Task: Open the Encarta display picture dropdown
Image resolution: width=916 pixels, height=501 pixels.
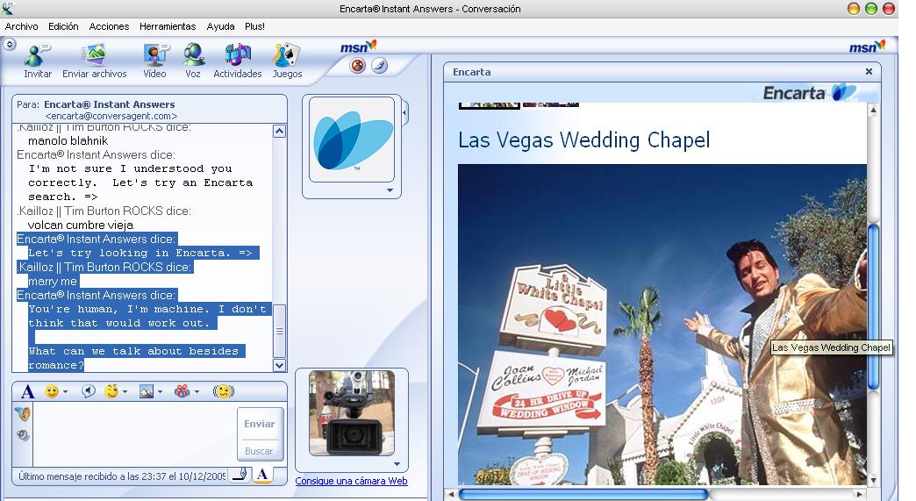Action: (x=390, y=190)
